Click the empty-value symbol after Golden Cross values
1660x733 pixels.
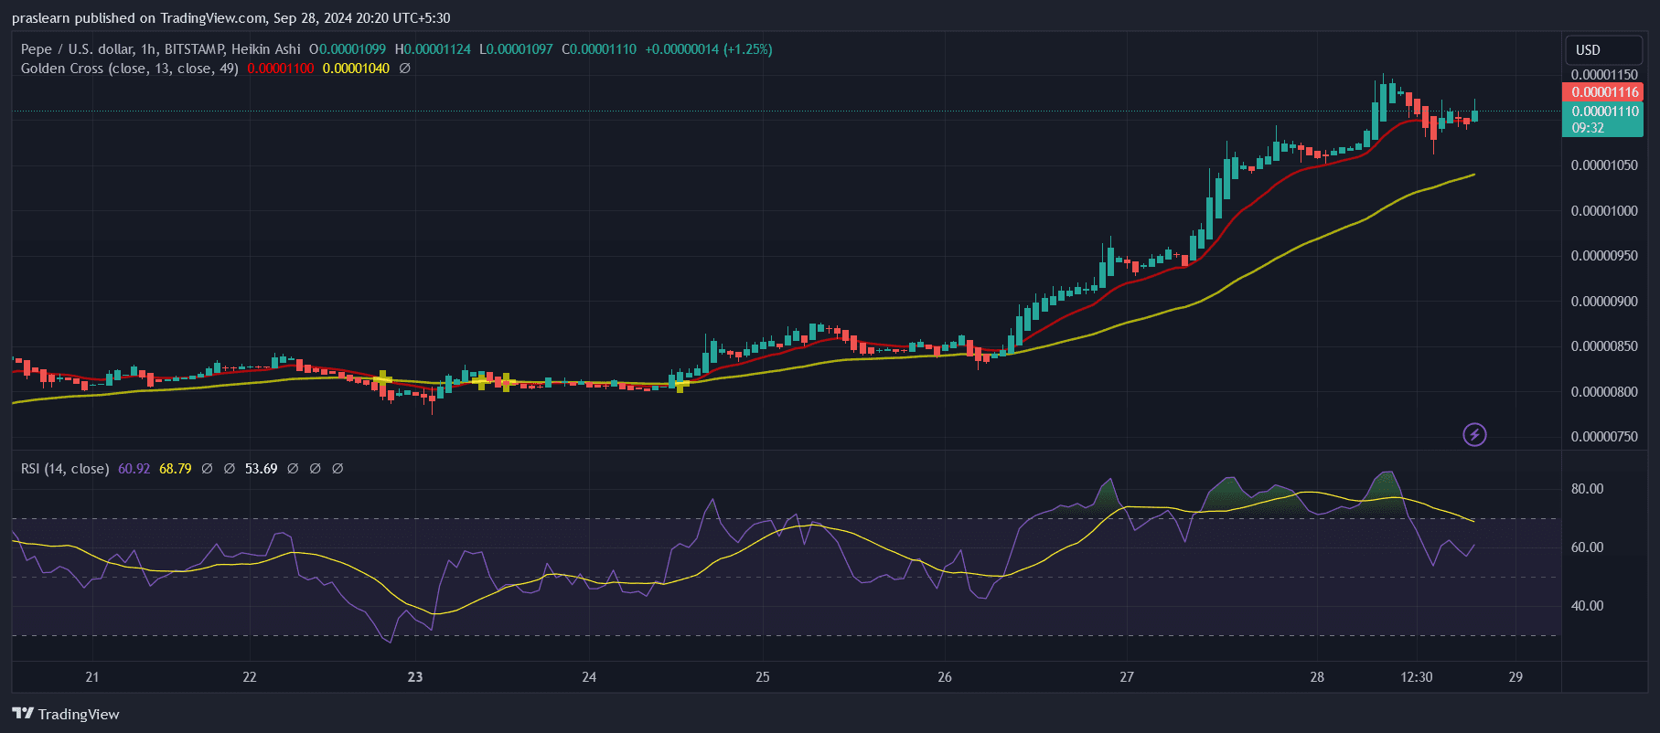[405, 69]
